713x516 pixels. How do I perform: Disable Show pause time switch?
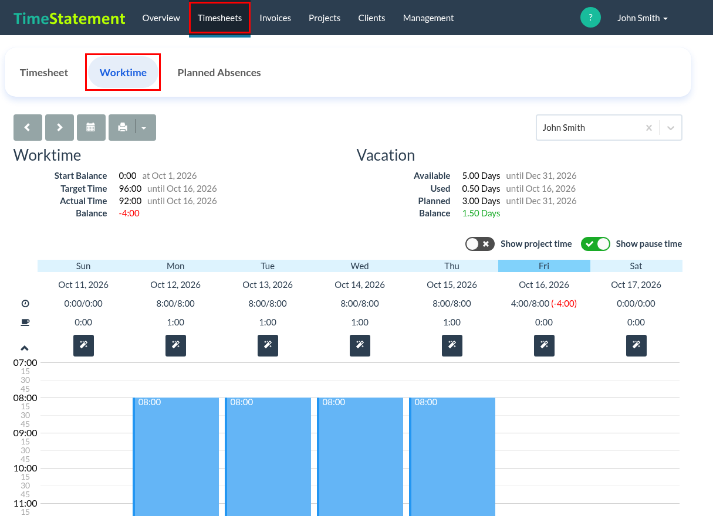596,244
